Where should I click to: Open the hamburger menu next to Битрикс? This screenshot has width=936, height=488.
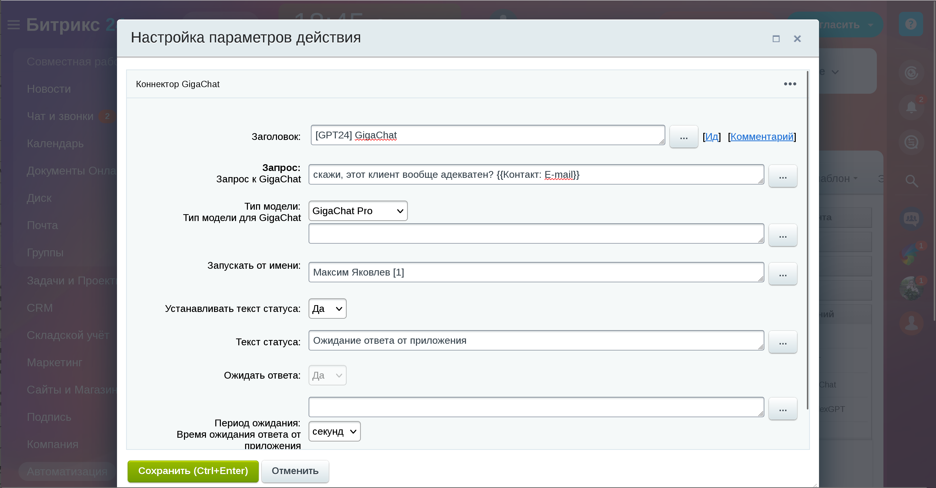tap(13, 25)
